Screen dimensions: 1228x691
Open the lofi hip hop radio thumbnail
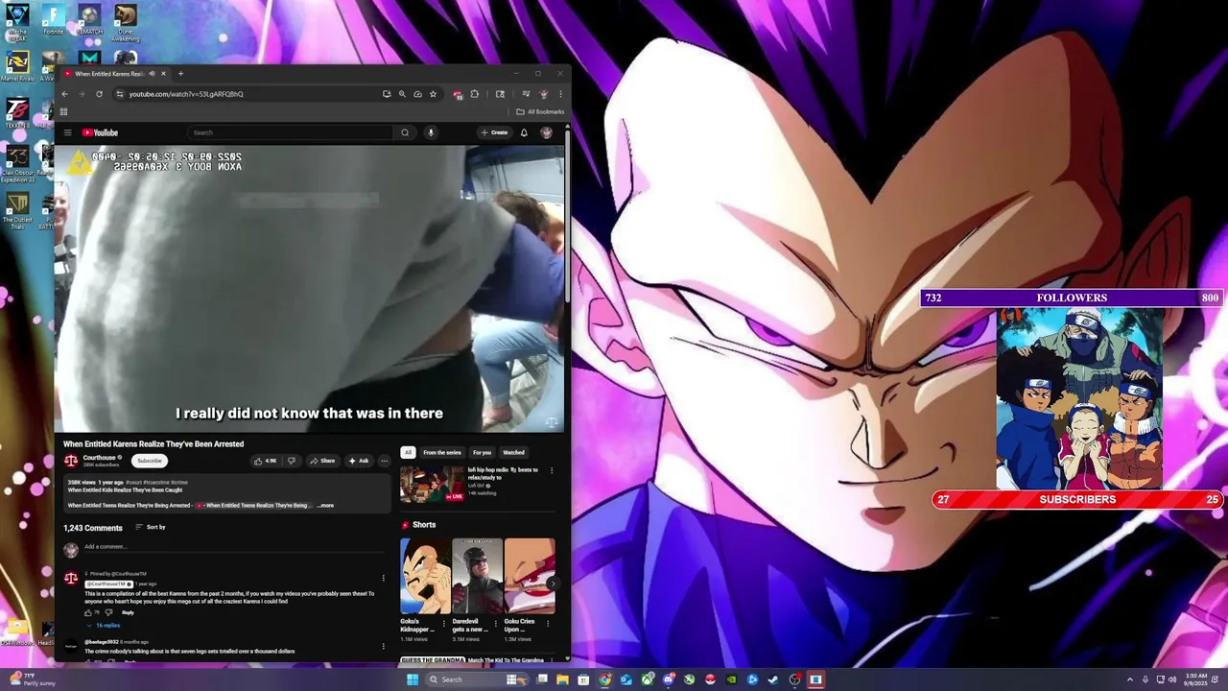(x=432, y=484)
